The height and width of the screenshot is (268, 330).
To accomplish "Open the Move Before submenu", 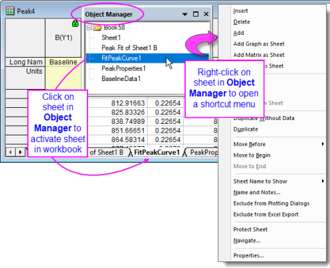I will pyautogui.click(x=249, y=144).
